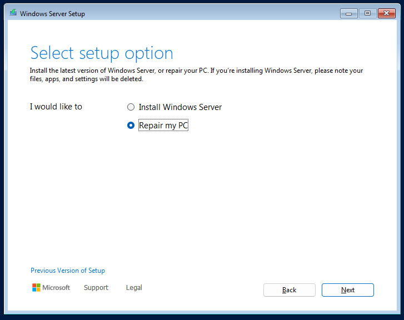Click the Microsoft wordmark text in the footer
The image size is (404, 320).
[57, 288]
